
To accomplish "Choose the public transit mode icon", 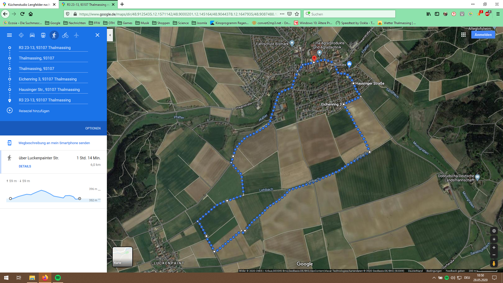I will click(43, 35).
